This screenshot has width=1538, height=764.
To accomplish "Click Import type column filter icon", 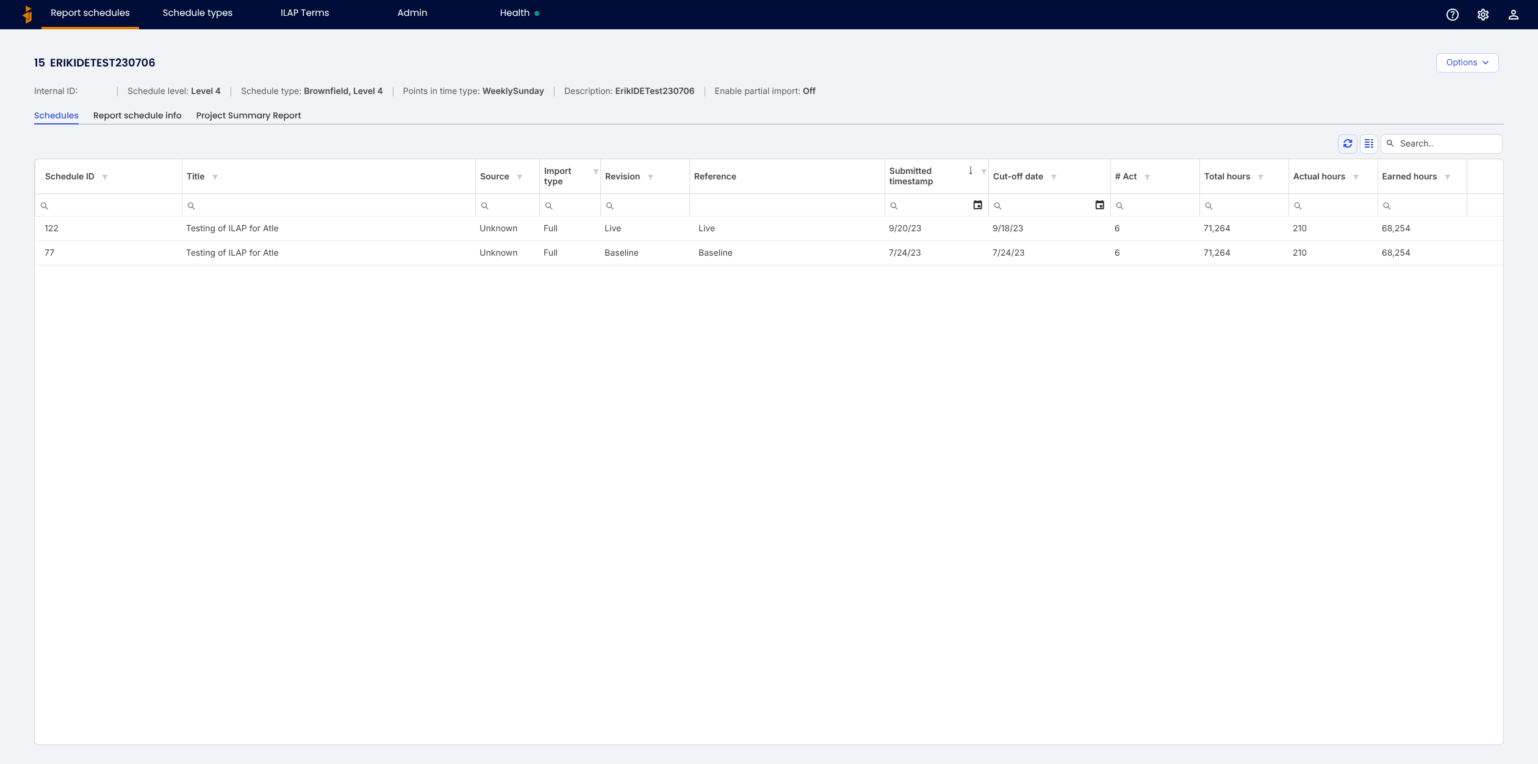I will pyautogui.click(x=596, y=171).
